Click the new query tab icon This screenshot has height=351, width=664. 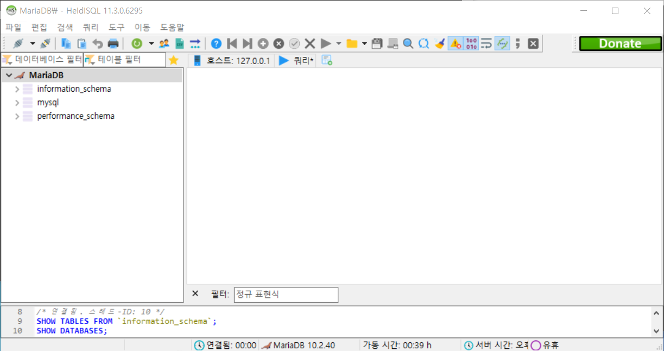tap(327, 61)
